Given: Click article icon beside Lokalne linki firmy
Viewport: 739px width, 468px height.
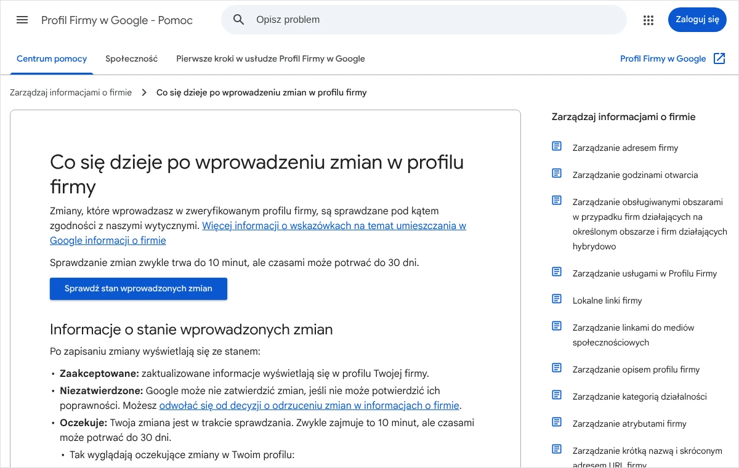Looking at the screenshot, I should 557,299.
